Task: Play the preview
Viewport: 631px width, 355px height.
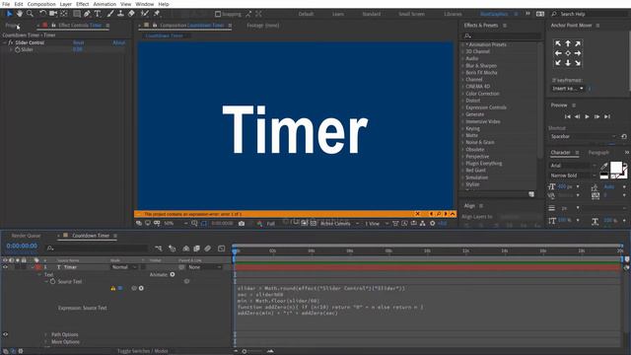Action: pos(588,116)
